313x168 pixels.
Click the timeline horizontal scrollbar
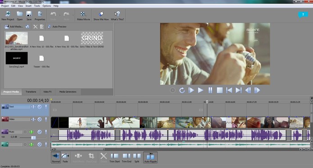coord(79,149)
